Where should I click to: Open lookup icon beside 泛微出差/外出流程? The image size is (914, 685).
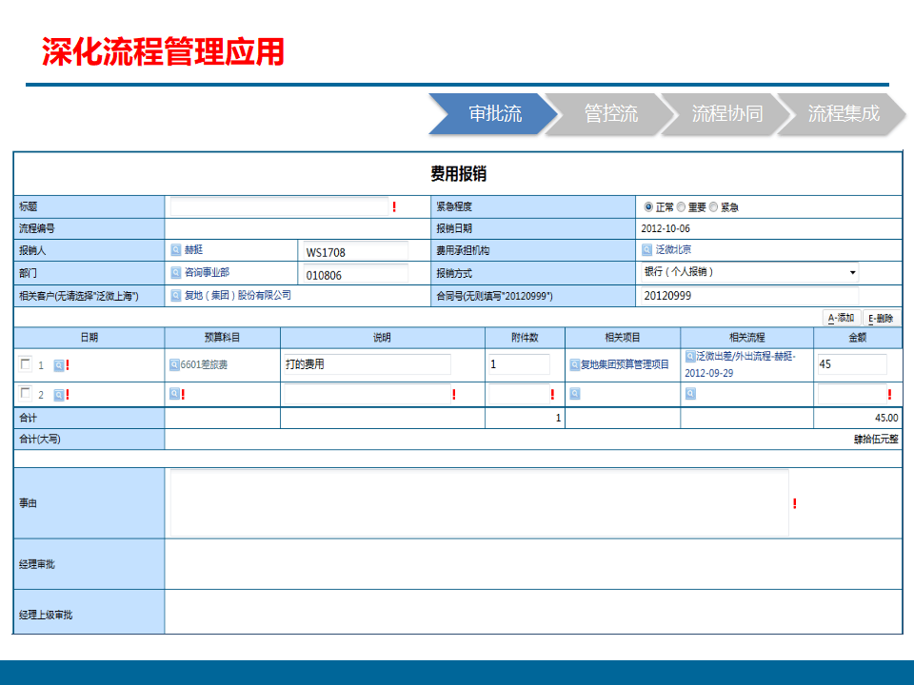pos(690,356)
